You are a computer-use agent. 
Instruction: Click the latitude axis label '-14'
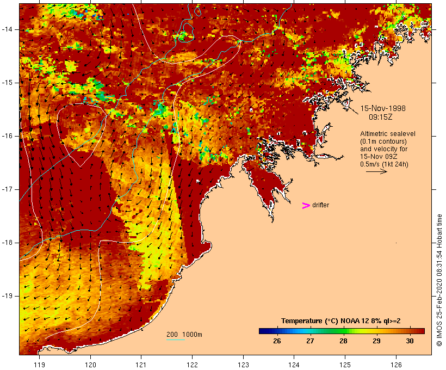coord(7,29)
